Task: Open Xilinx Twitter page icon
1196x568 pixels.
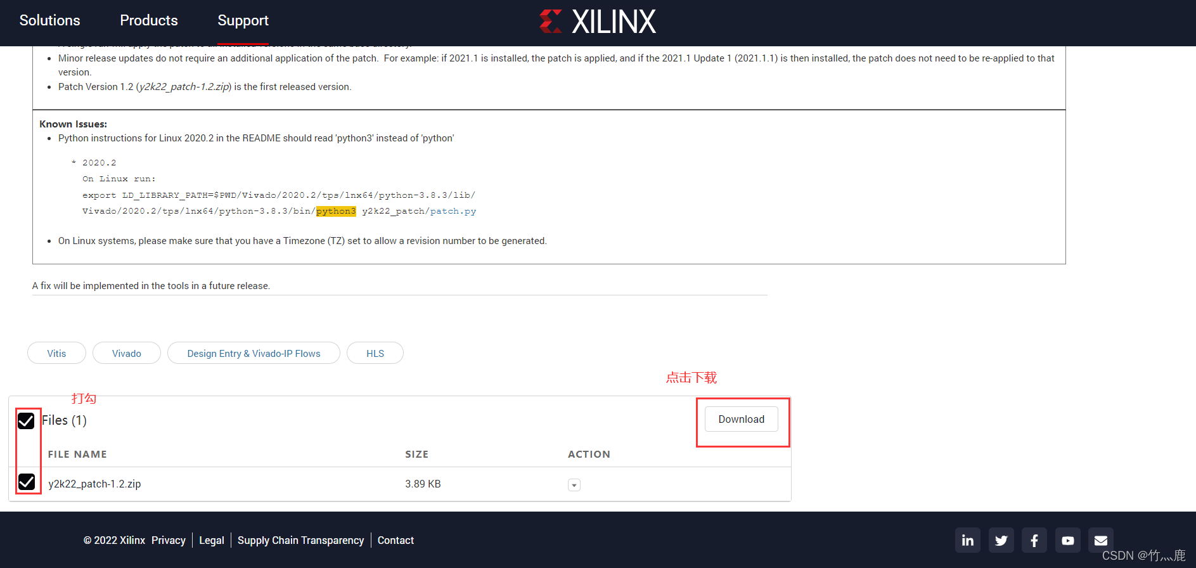Action: click(1001, 540)
